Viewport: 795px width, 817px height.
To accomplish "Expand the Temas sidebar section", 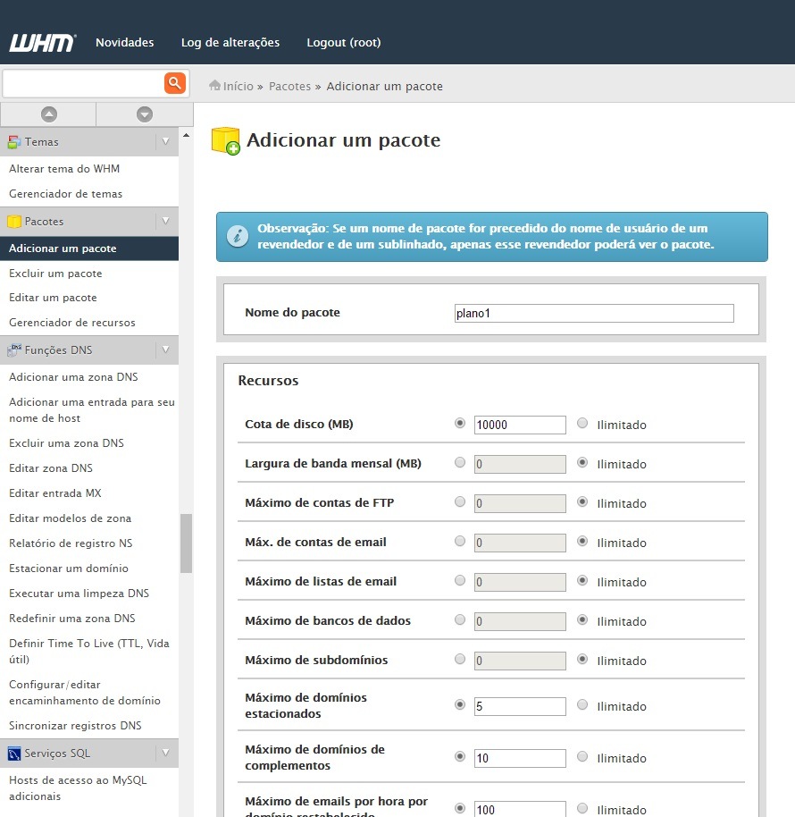I will (165, 141).
